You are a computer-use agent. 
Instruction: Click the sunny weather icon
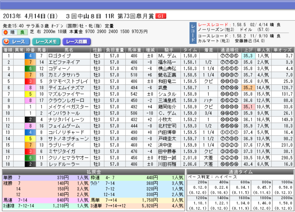pos(6,32)
